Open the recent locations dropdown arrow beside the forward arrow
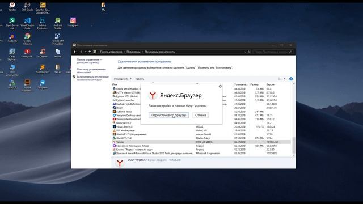Image resolution: width=363 pixels, height=204 pixels. click(86, 52)
